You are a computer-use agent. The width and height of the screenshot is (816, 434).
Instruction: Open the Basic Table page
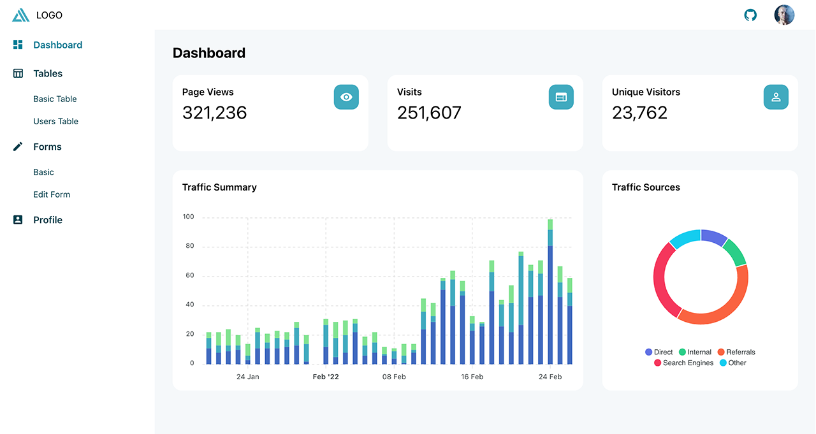click(55, 99)
